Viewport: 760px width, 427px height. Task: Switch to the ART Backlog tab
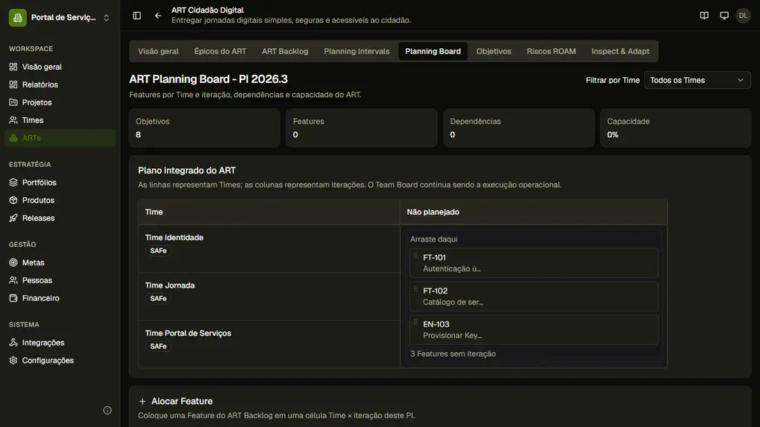click(285, 51)
